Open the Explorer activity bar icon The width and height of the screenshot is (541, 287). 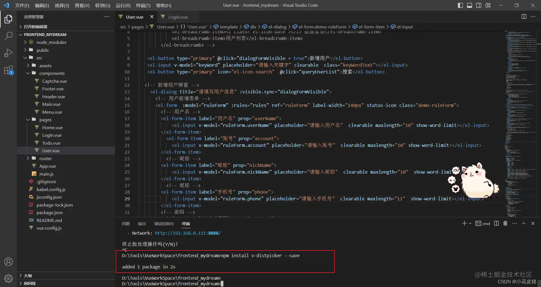tap(8, 19)
